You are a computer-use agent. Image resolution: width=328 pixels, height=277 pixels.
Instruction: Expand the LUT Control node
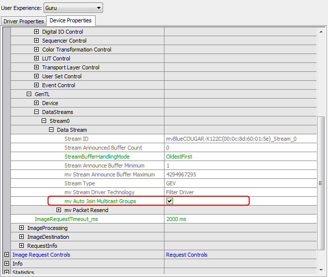click(37, 58)
